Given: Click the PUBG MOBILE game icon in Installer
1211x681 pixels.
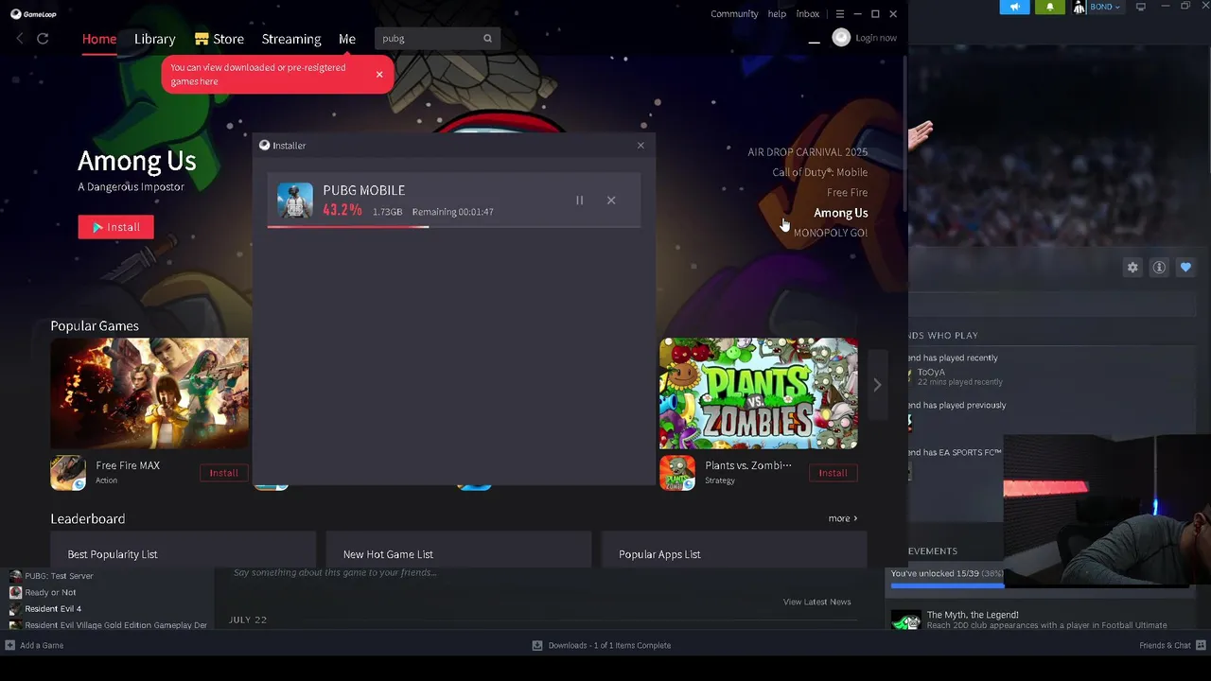Looking at the screenshot, I should pos(295,201).
